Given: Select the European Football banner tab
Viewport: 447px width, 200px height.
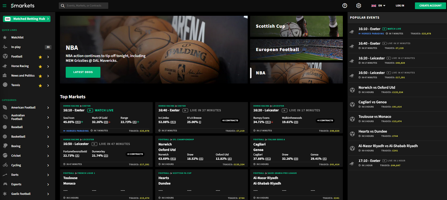Looking at the screenshot, I should tap(296, 50).
